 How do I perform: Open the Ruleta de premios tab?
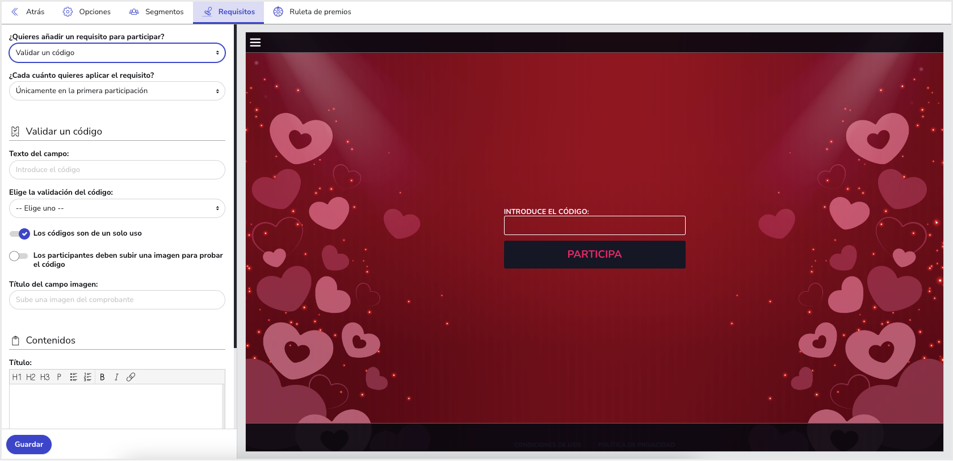(x=312, y=12)
